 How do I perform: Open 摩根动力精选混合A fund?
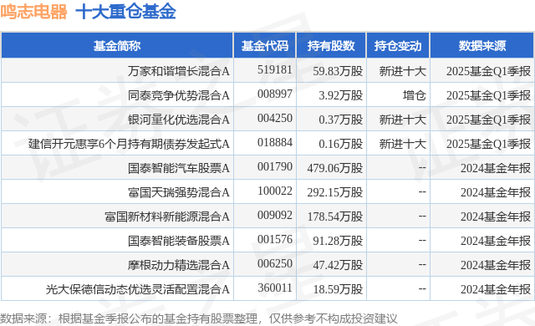(178, 265)
